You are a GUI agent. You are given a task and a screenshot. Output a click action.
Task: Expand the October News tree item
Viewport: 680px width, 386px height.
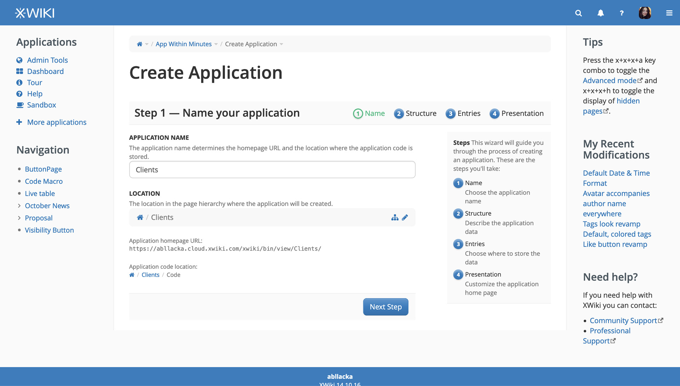tap(19, 206)
